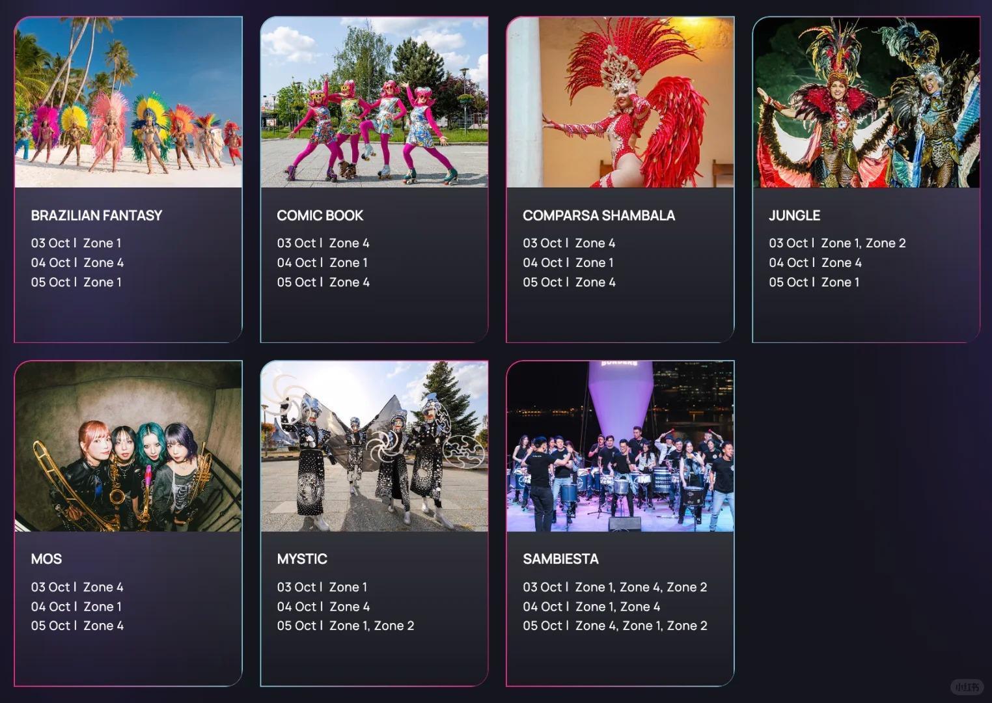
Task: Click the JUNGLE card title
Action: click(x=794, y=215)
